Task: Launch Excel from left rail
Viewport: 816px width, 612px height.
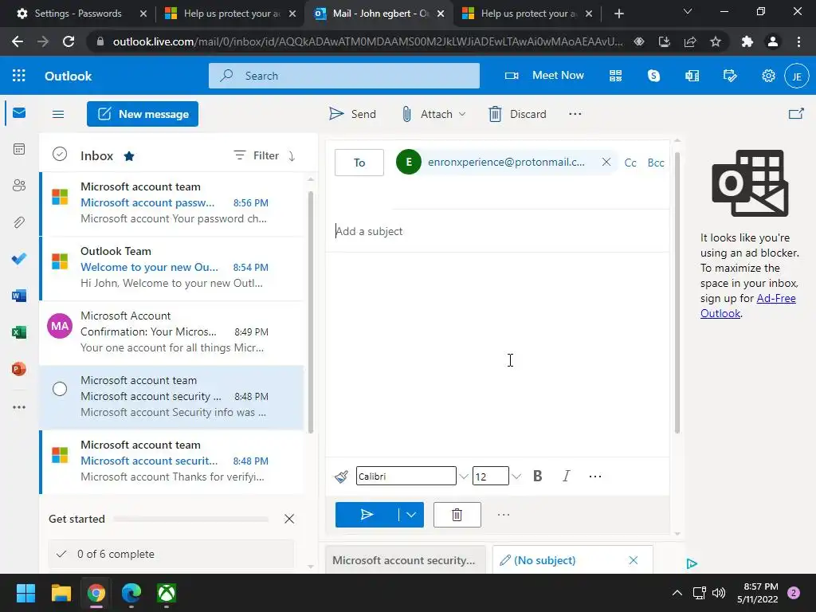Action: click(19, 332)
